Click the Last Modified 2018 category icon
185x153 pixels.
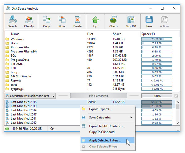pyautogui.click(x=7, y=102)
